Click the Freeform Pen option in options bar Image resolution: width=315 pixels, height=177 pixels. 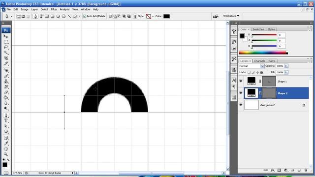[x=41, y=16]
